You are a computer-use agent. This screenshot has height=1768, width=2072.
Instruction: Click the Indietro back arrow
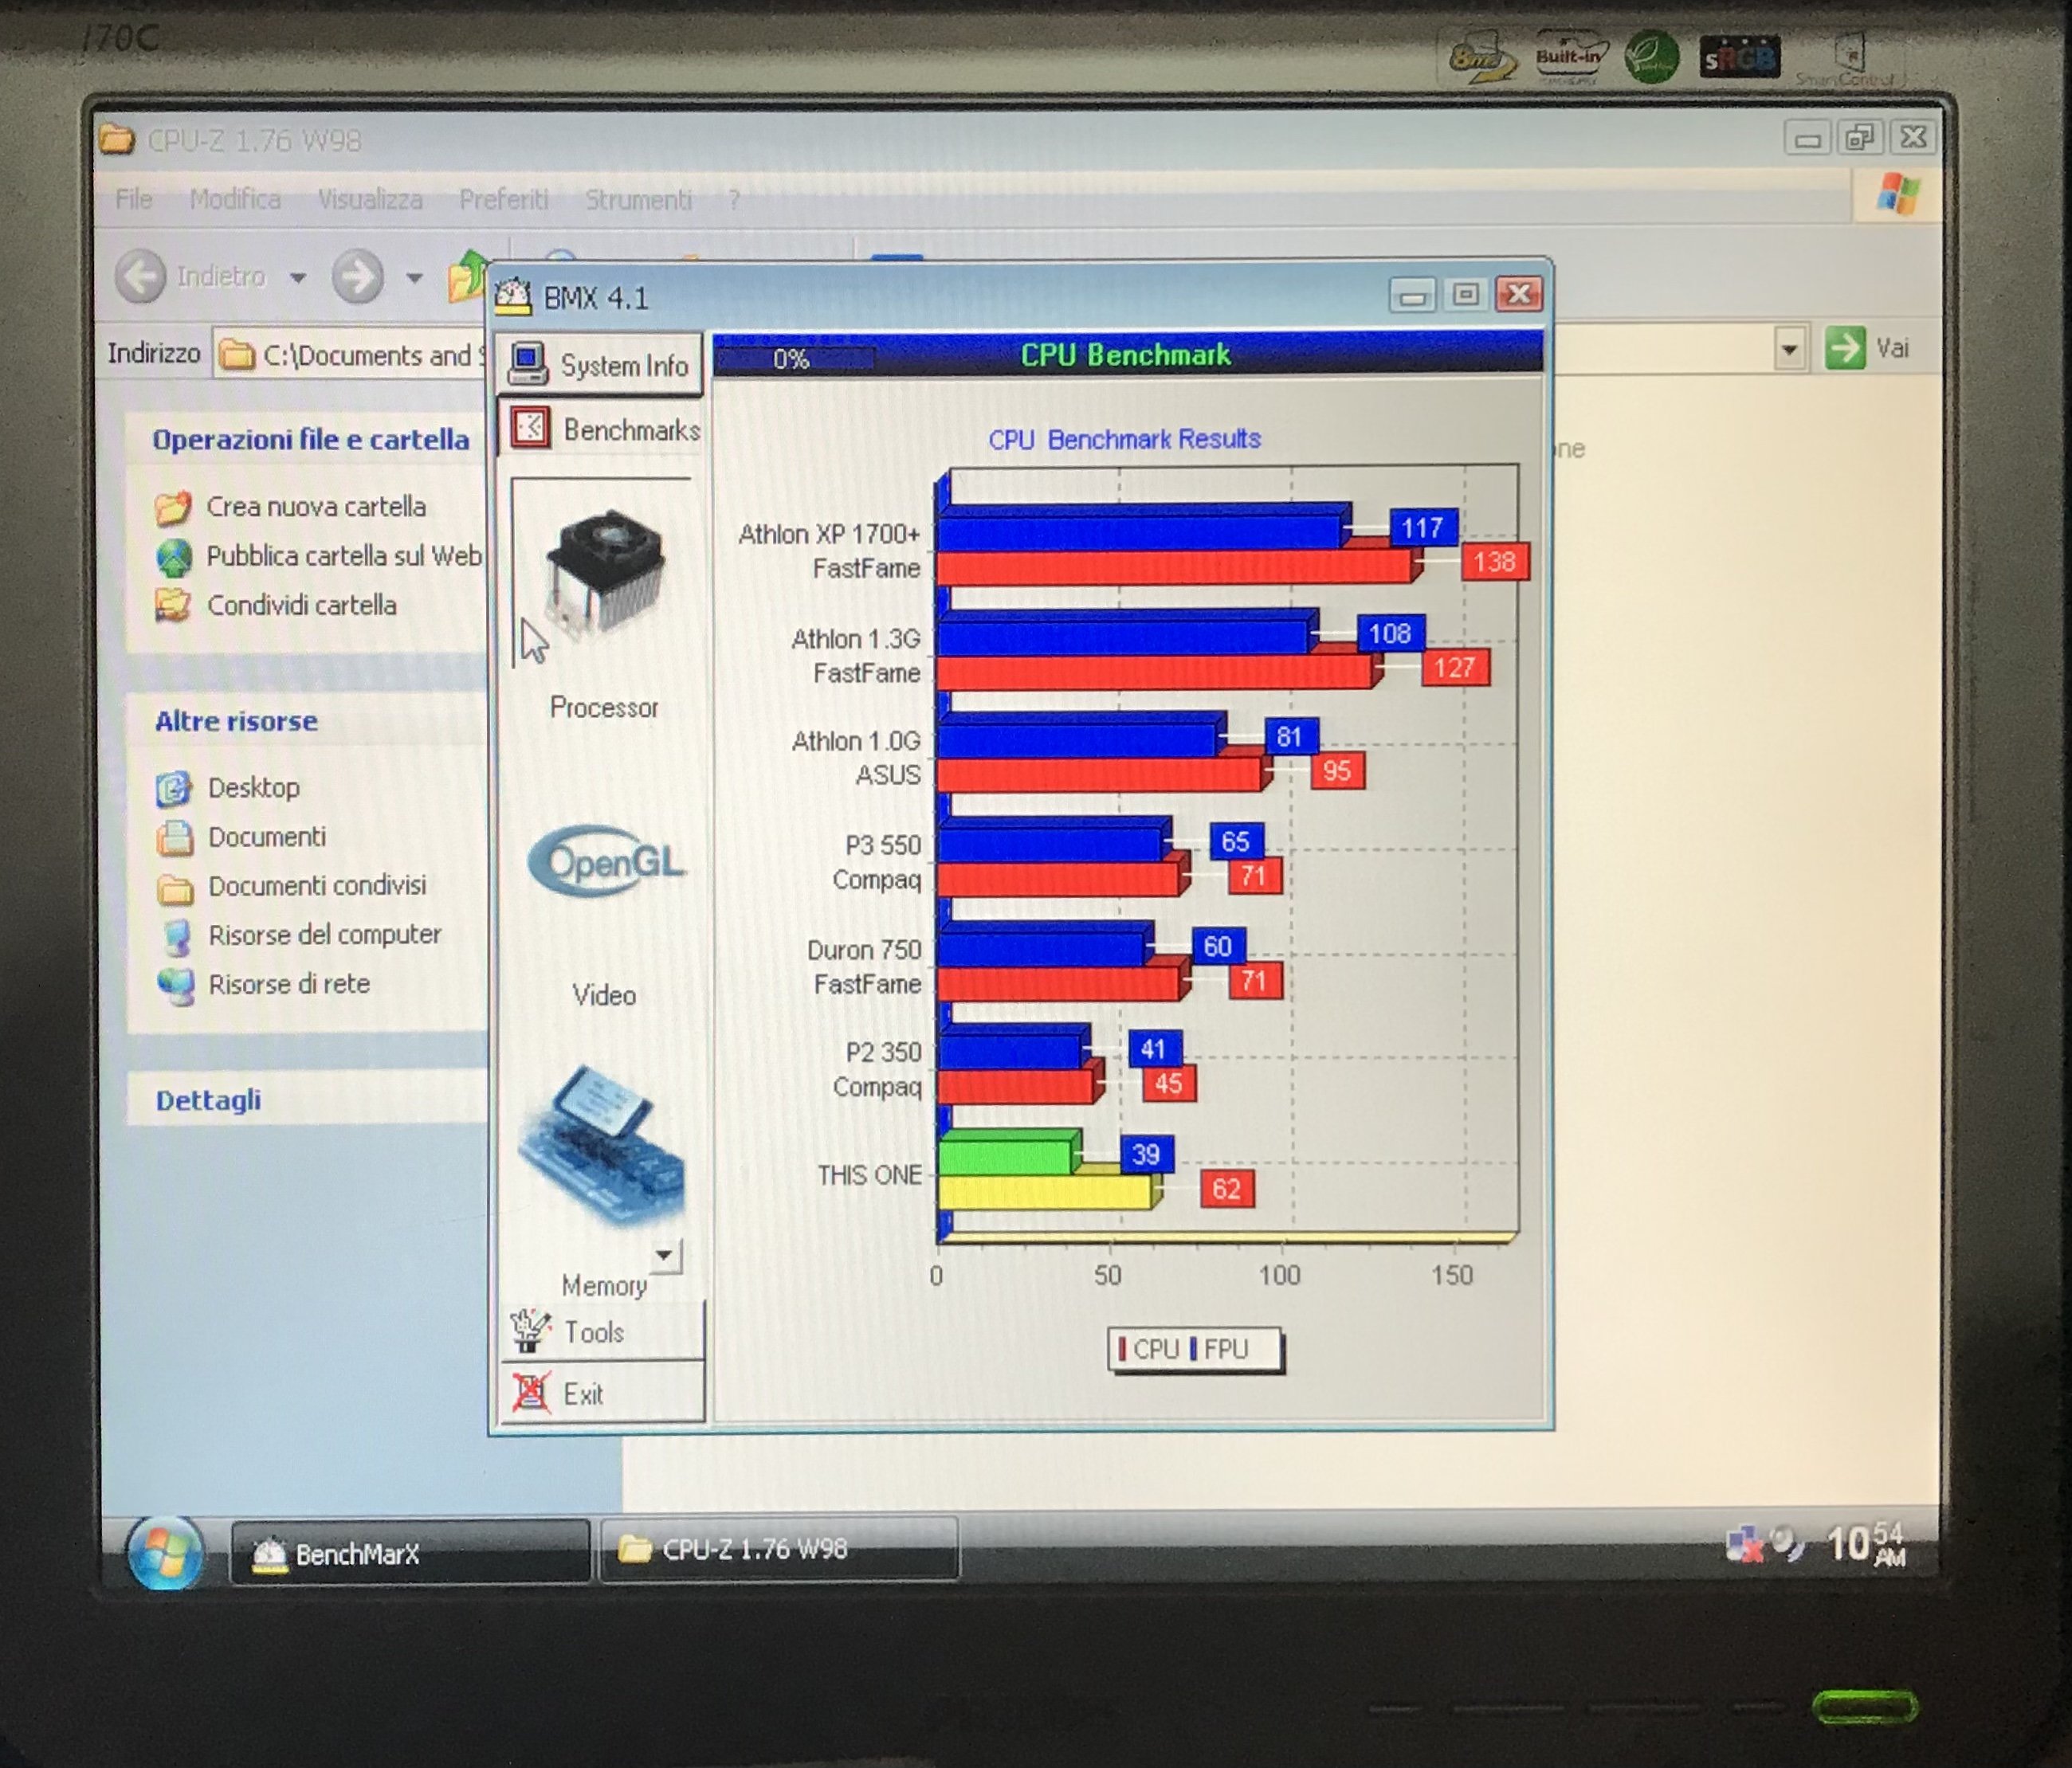point(140,276)
